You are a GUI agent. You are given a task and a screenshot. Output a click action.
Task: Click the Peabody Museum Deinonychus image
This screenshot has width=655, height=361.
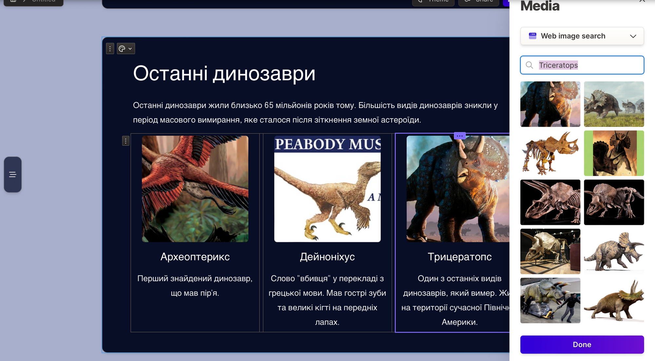tap(327, 189)
